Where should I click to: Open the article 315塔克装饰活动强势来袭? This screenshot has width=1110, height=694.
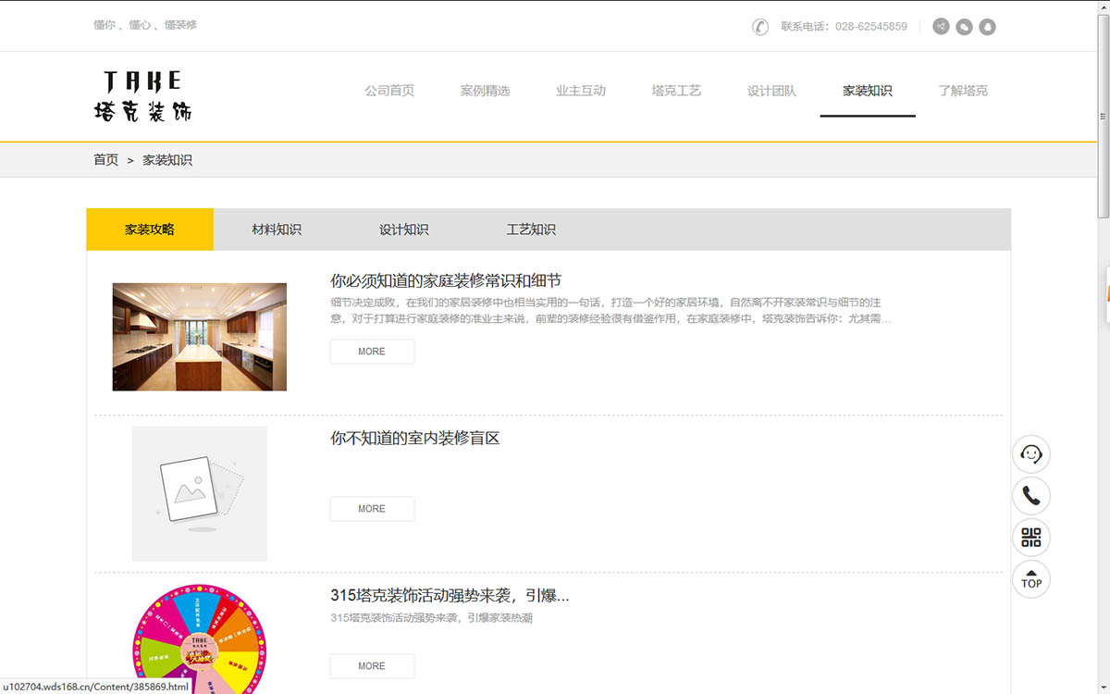tap(450, 596)
